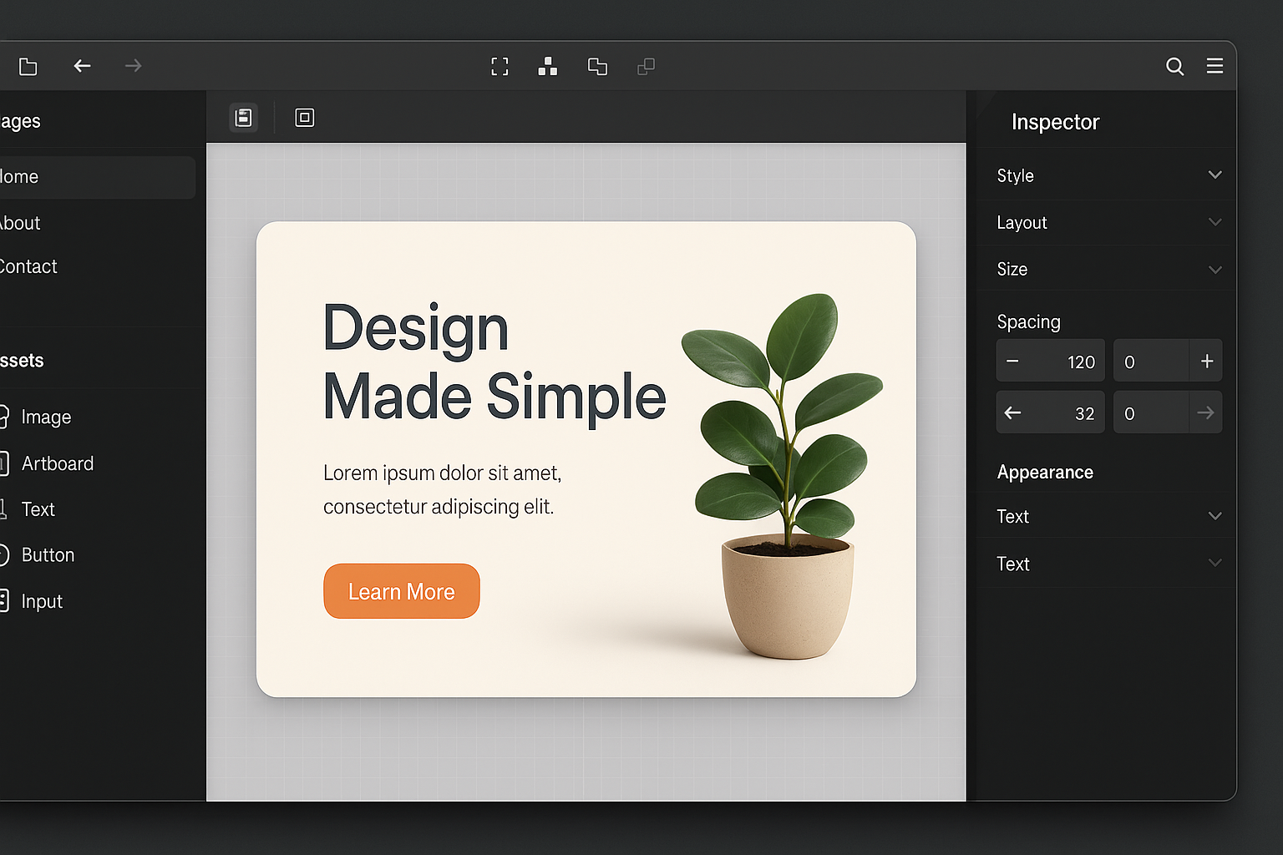Click the three-blocks component icon
The width and height of the screenshot is (1283, 855).
[548, 67]
